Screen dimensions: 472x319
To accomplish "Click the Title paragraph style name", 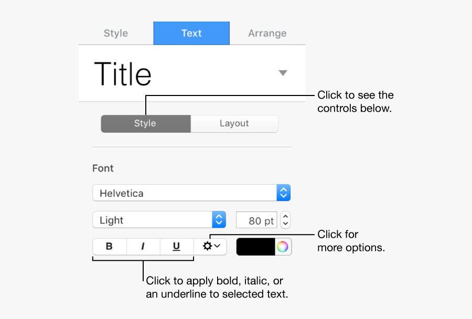I will coord(123,73).
